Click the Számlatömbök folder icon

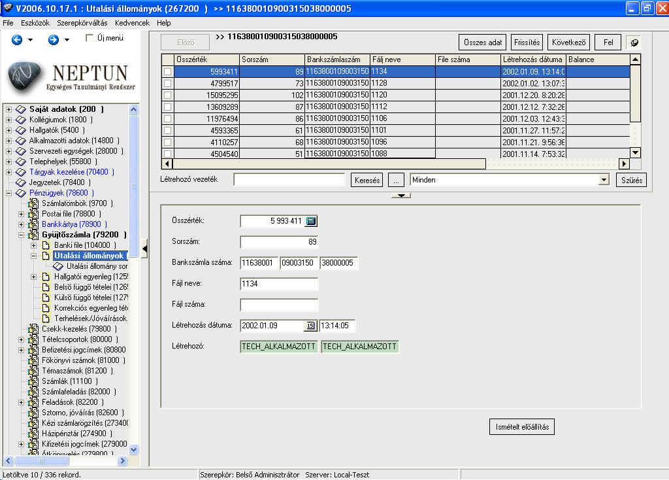tap(33, 203)
